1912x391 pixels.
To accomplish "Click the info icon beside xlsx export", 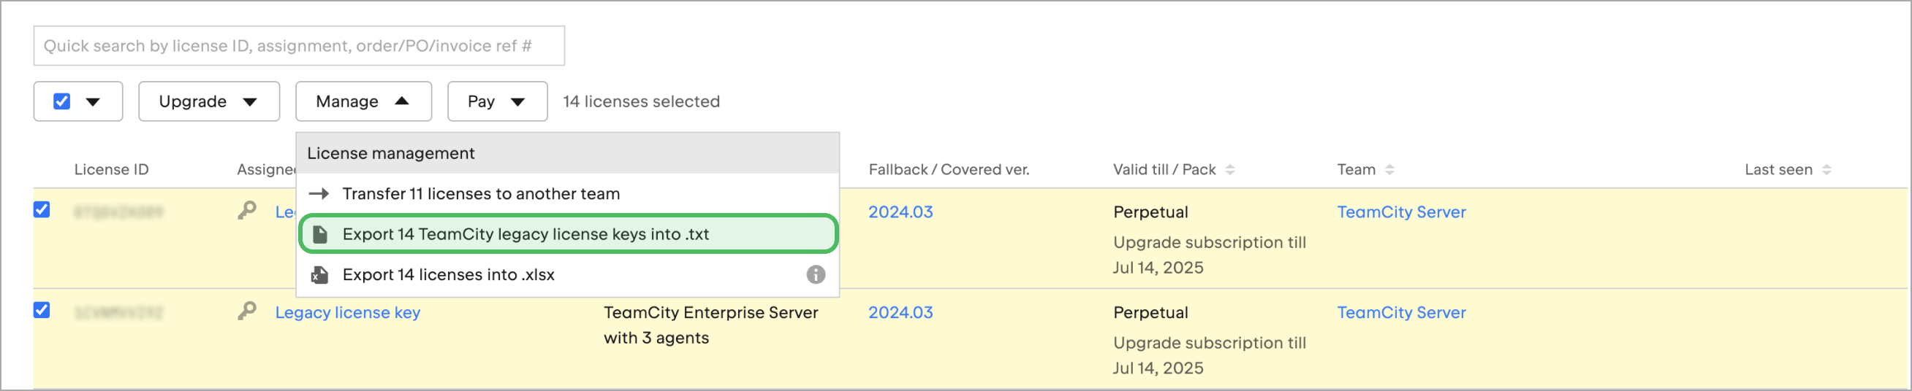I will (x=815, y=275).
